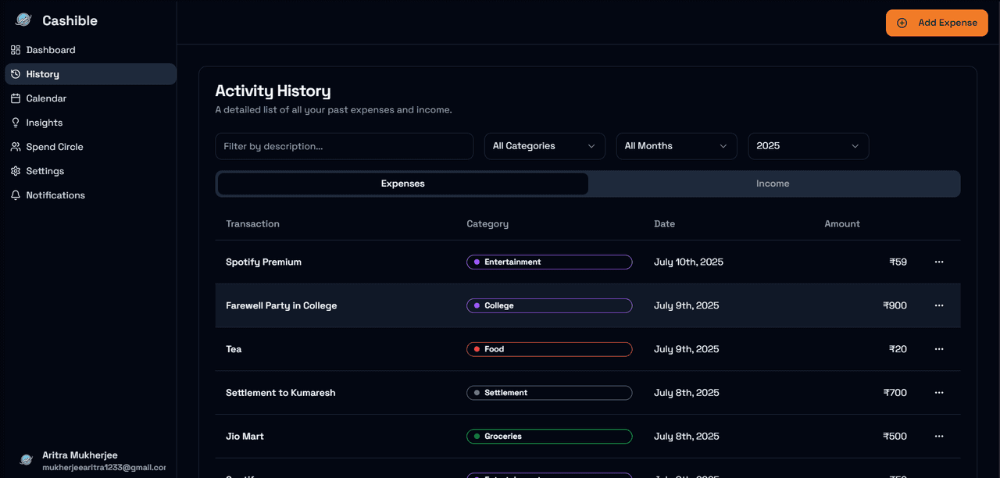
Task: Click the Spend Circle people icon
Action: tap(16, 147)
